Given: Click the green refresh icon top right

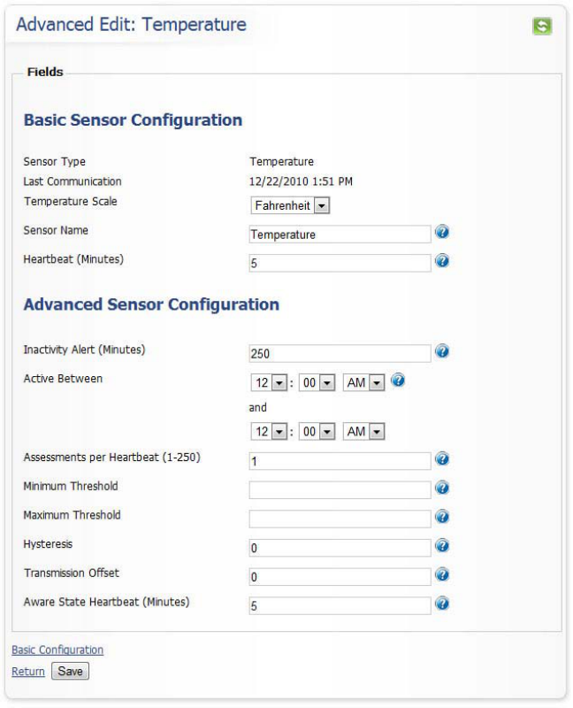Looking at the screenshot, I should click(x=542, y=26).
